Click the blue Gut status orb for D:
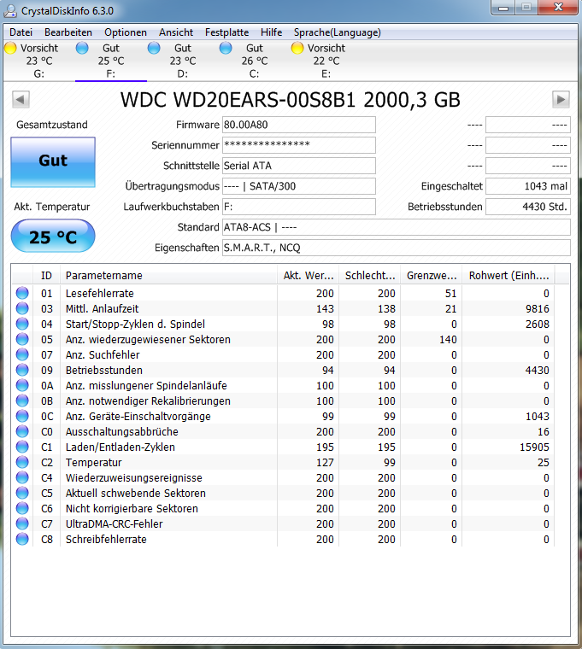The height and width of the screenshot is (649, 582). coord(154,48)
